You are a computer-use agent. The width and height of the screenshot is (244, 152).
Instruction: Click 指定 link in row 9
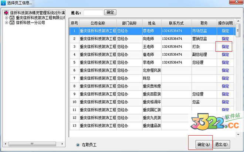[225, 94]
